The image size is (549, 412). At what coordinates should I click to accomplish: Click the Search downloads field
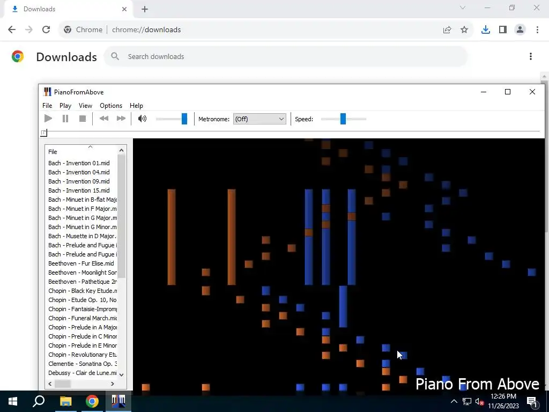click(x=286, y=56)
